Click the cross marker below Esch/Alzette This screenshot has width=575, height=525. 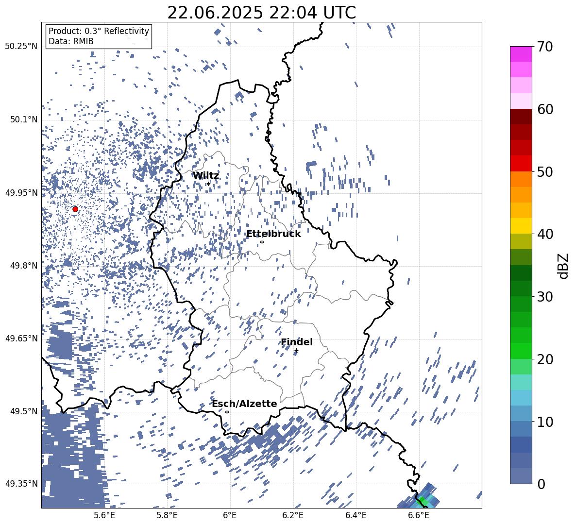click(227, 412)
